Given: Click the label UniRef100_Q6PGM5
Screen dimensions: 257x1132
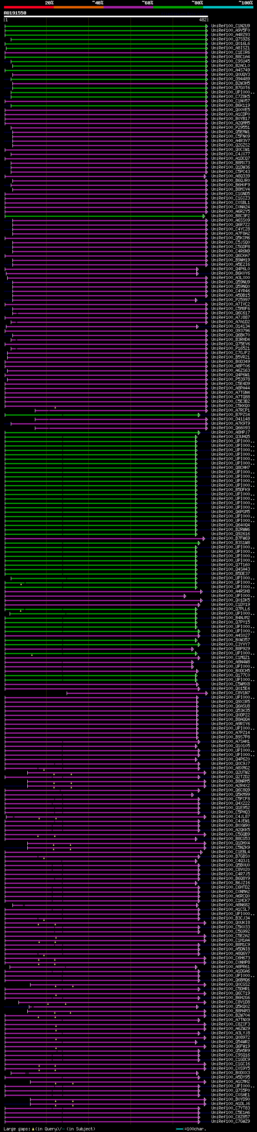Looking at the screenshot, I should click(x=230, y=512).
